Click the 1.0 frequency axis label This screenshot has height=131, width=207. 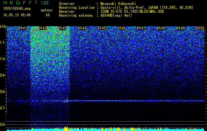click(x=3, y=59)
